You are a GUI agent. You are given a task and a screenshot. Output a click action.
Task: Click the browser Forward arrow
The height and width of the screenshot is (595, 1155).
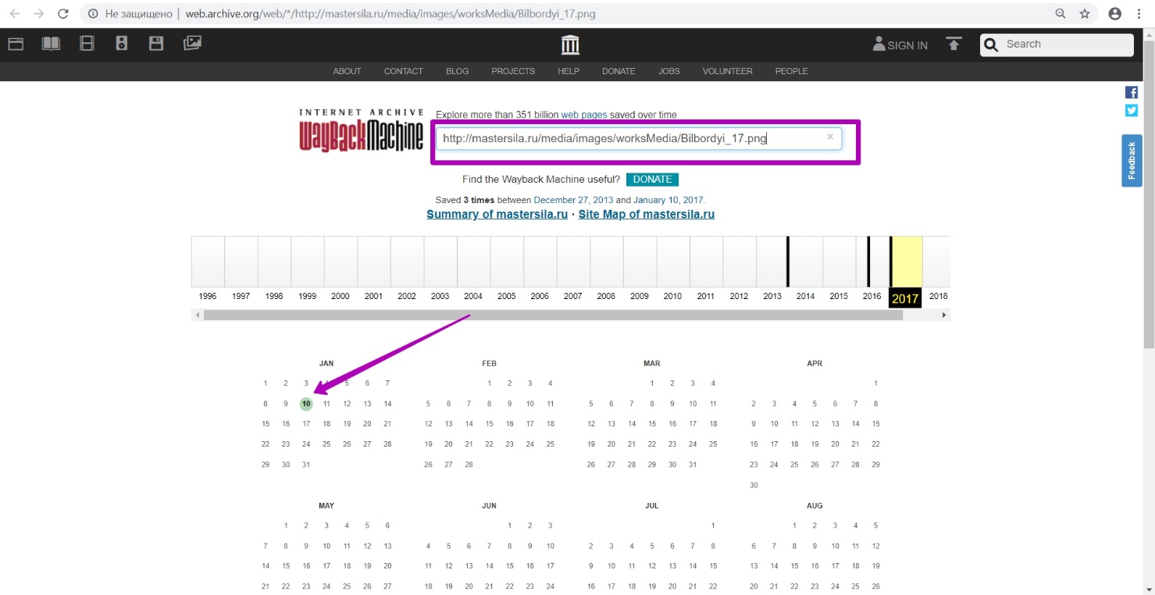coord(39,13)
